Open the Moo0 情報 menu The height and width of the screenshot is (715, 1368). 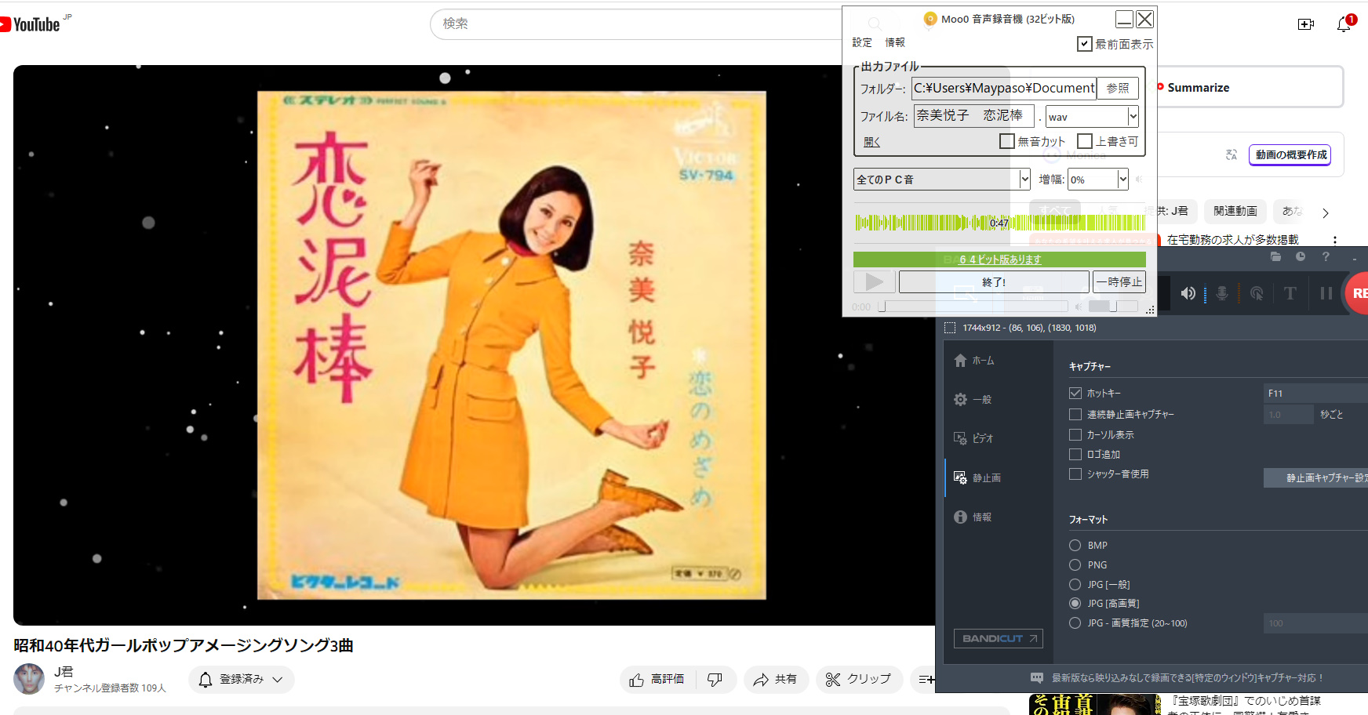[895, 42]
